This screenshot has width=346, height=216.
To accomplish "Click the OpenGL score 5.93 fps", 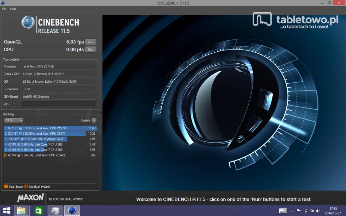I will click(75, 42).
